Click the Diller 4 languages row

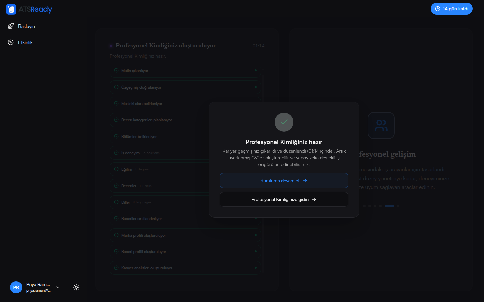pyautogui.click(x=185, y=202)
